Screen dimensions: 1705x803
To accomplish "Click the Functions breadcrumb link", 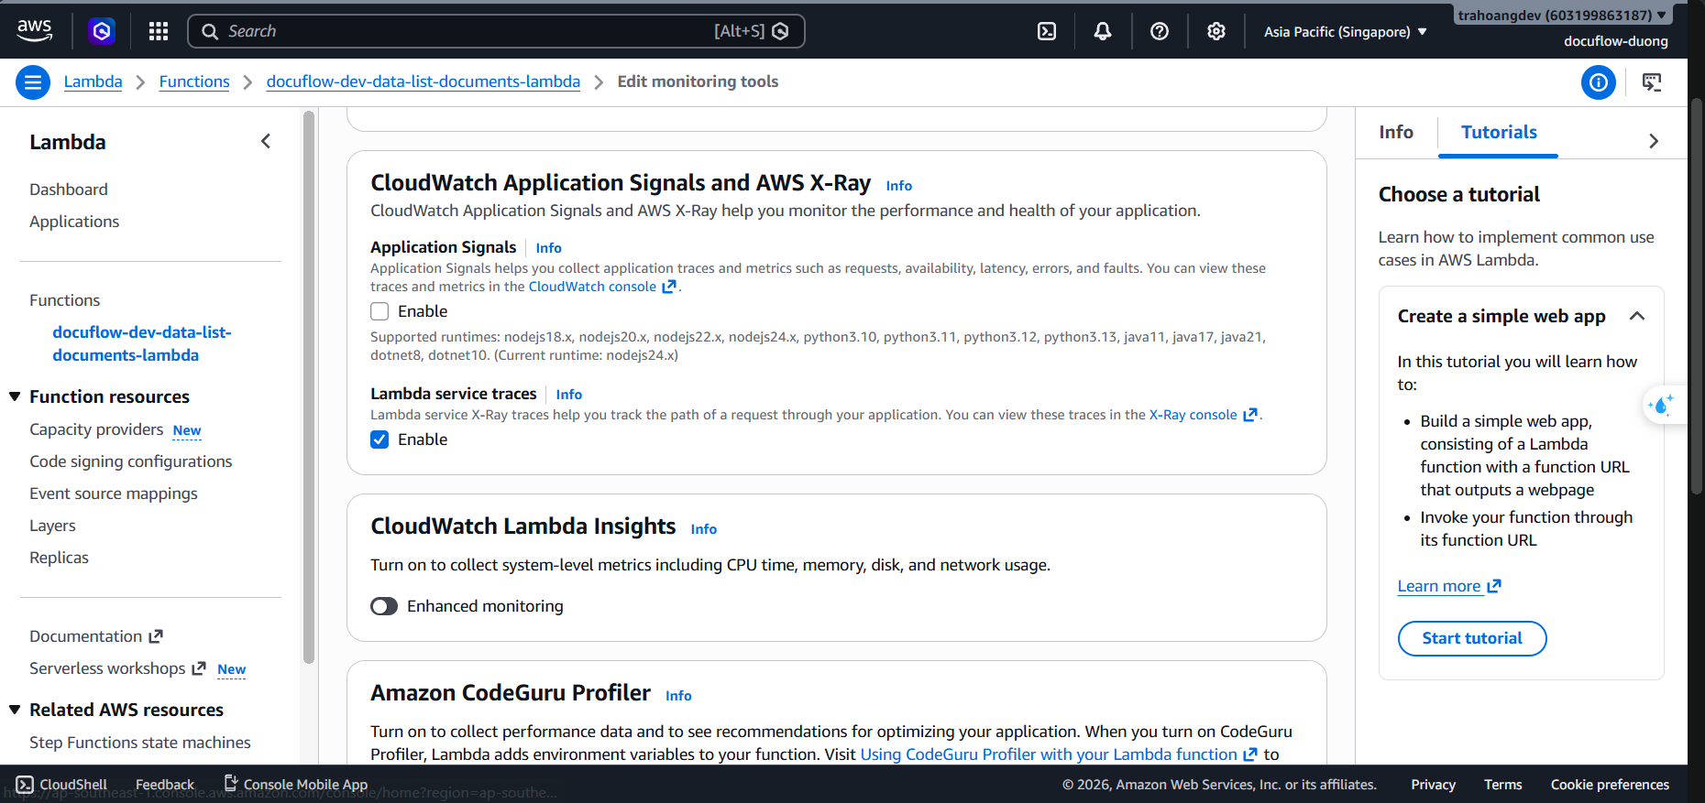I will (x=194, y=81).
